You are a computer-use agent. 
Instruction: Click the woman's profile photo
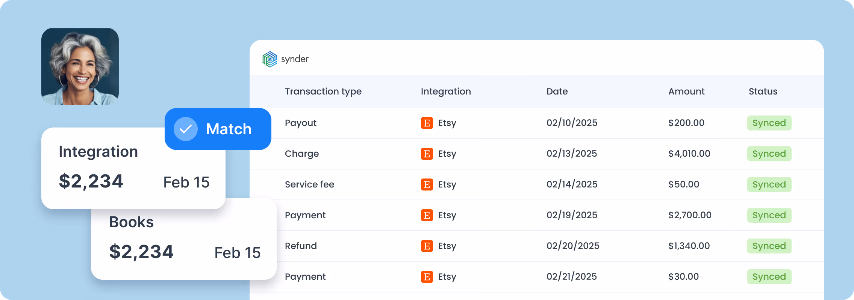[x=80, y=66]
